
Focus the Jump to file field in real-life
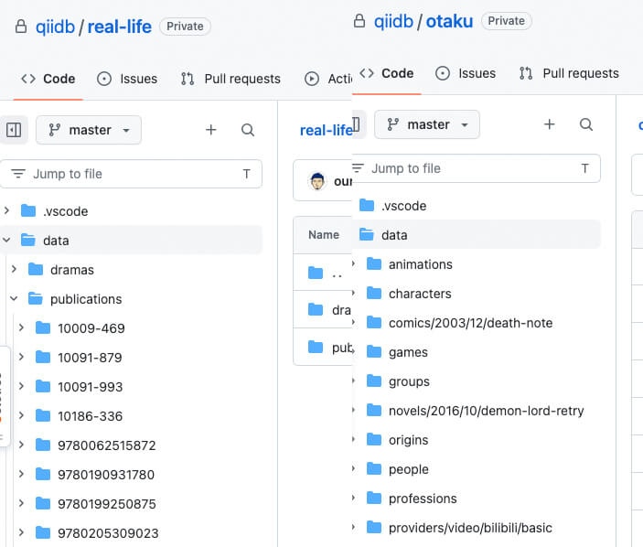[x=131, y=174]
